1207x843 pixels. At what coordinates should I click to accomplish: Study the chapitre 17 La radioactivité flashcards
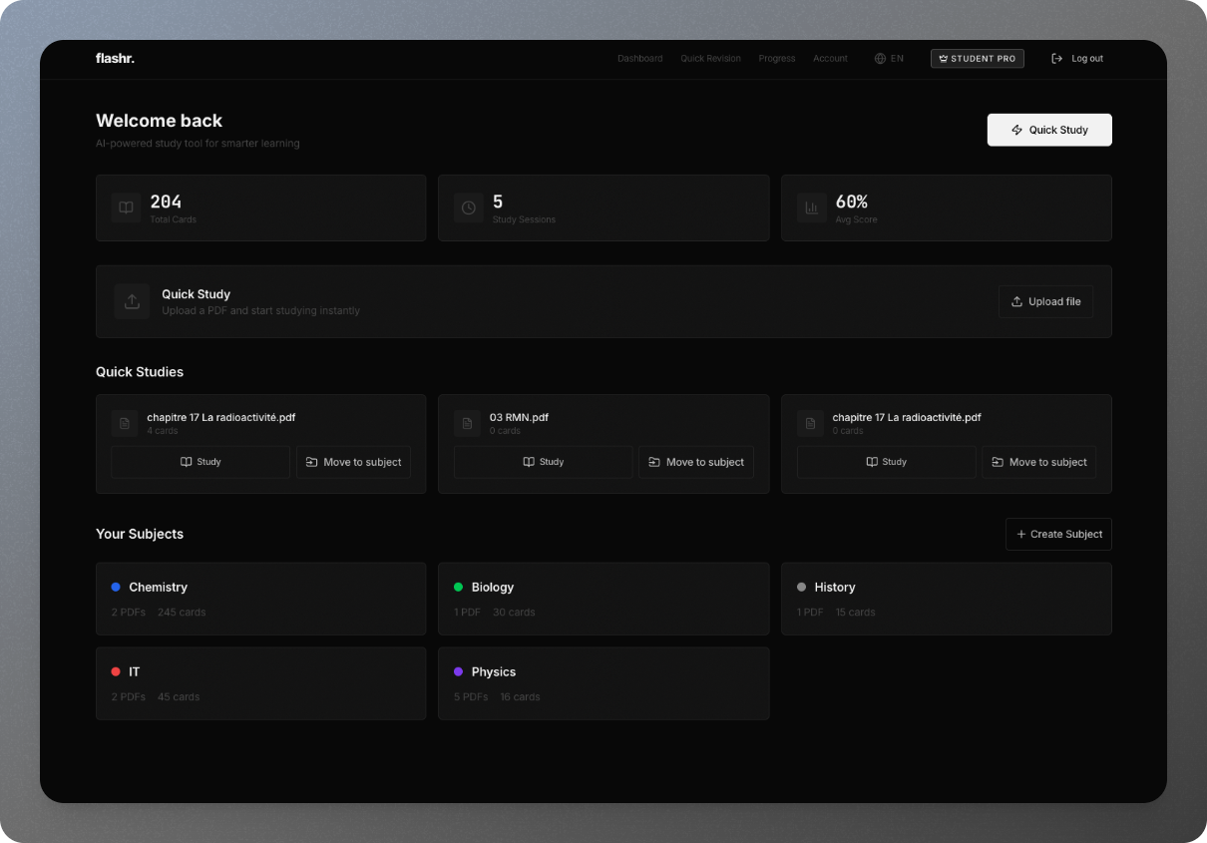(x=200, y=461)
